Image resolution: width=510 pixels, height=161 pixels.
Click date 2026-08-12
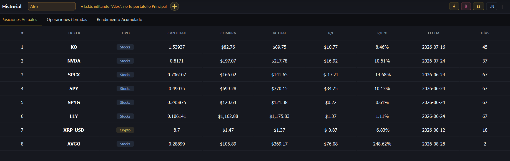[x=434, y=130]
